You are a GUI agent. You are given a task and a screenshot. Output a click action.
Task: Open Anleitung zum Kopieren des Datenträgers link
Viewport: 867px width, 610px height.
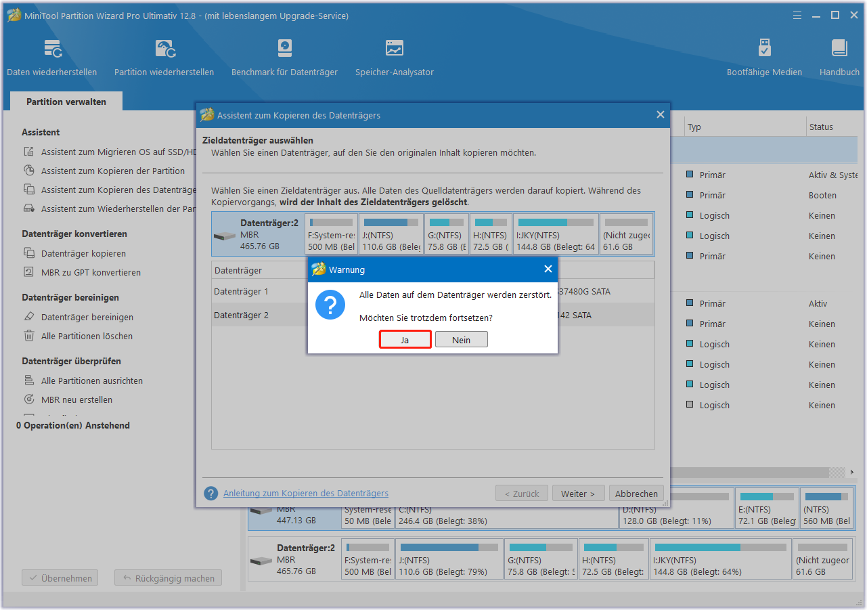click(x=306, y=494)
